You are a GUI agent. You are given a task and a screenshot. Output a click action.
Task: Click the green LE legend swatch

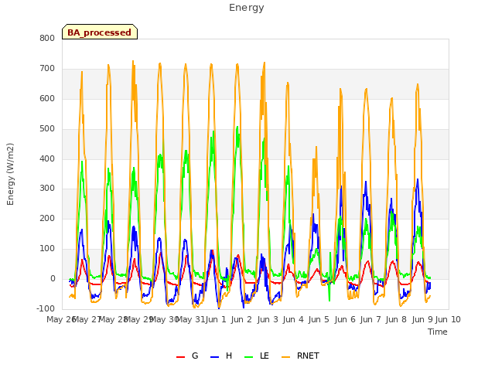pos(249,357)
